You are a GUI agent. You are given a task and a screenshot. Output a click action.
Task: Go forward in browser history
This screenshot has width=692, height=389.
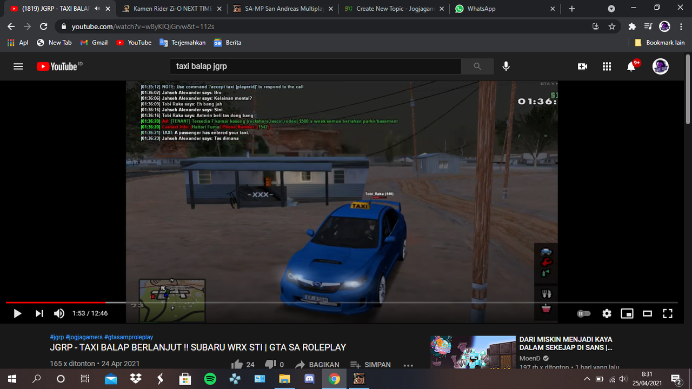click(x=28, y=26)
